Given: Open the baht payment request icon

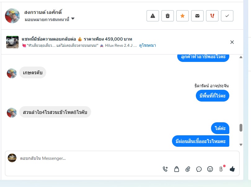Looking at the screenshot, I should 221,169.
